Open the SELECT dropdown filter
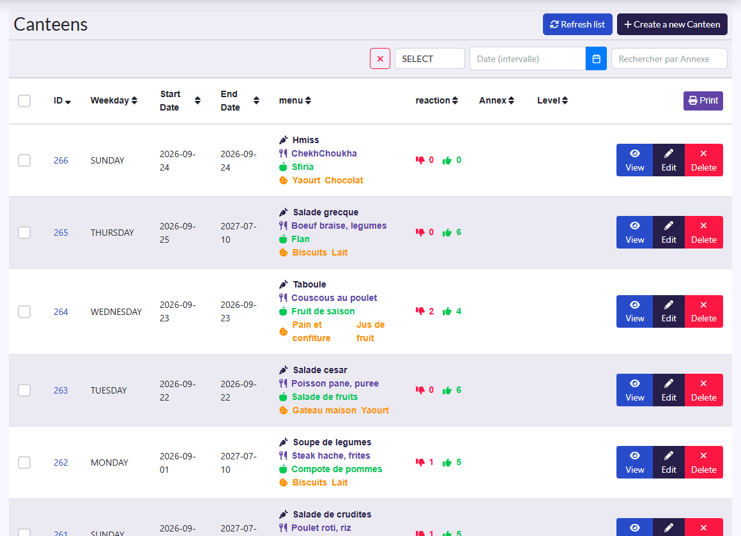The image size is (741, 536). [429, 59]
